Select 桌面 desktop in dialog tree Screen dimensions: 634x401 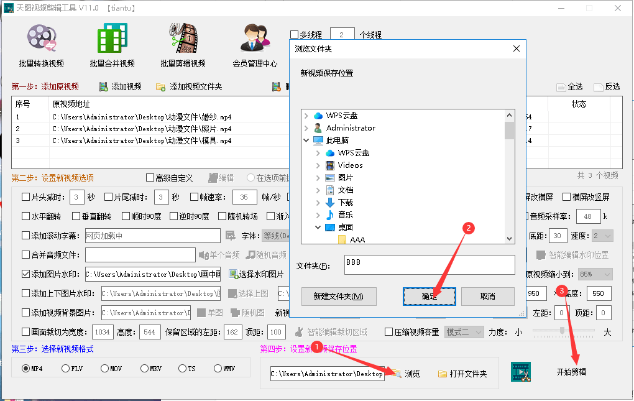click(x=339, y=228)
